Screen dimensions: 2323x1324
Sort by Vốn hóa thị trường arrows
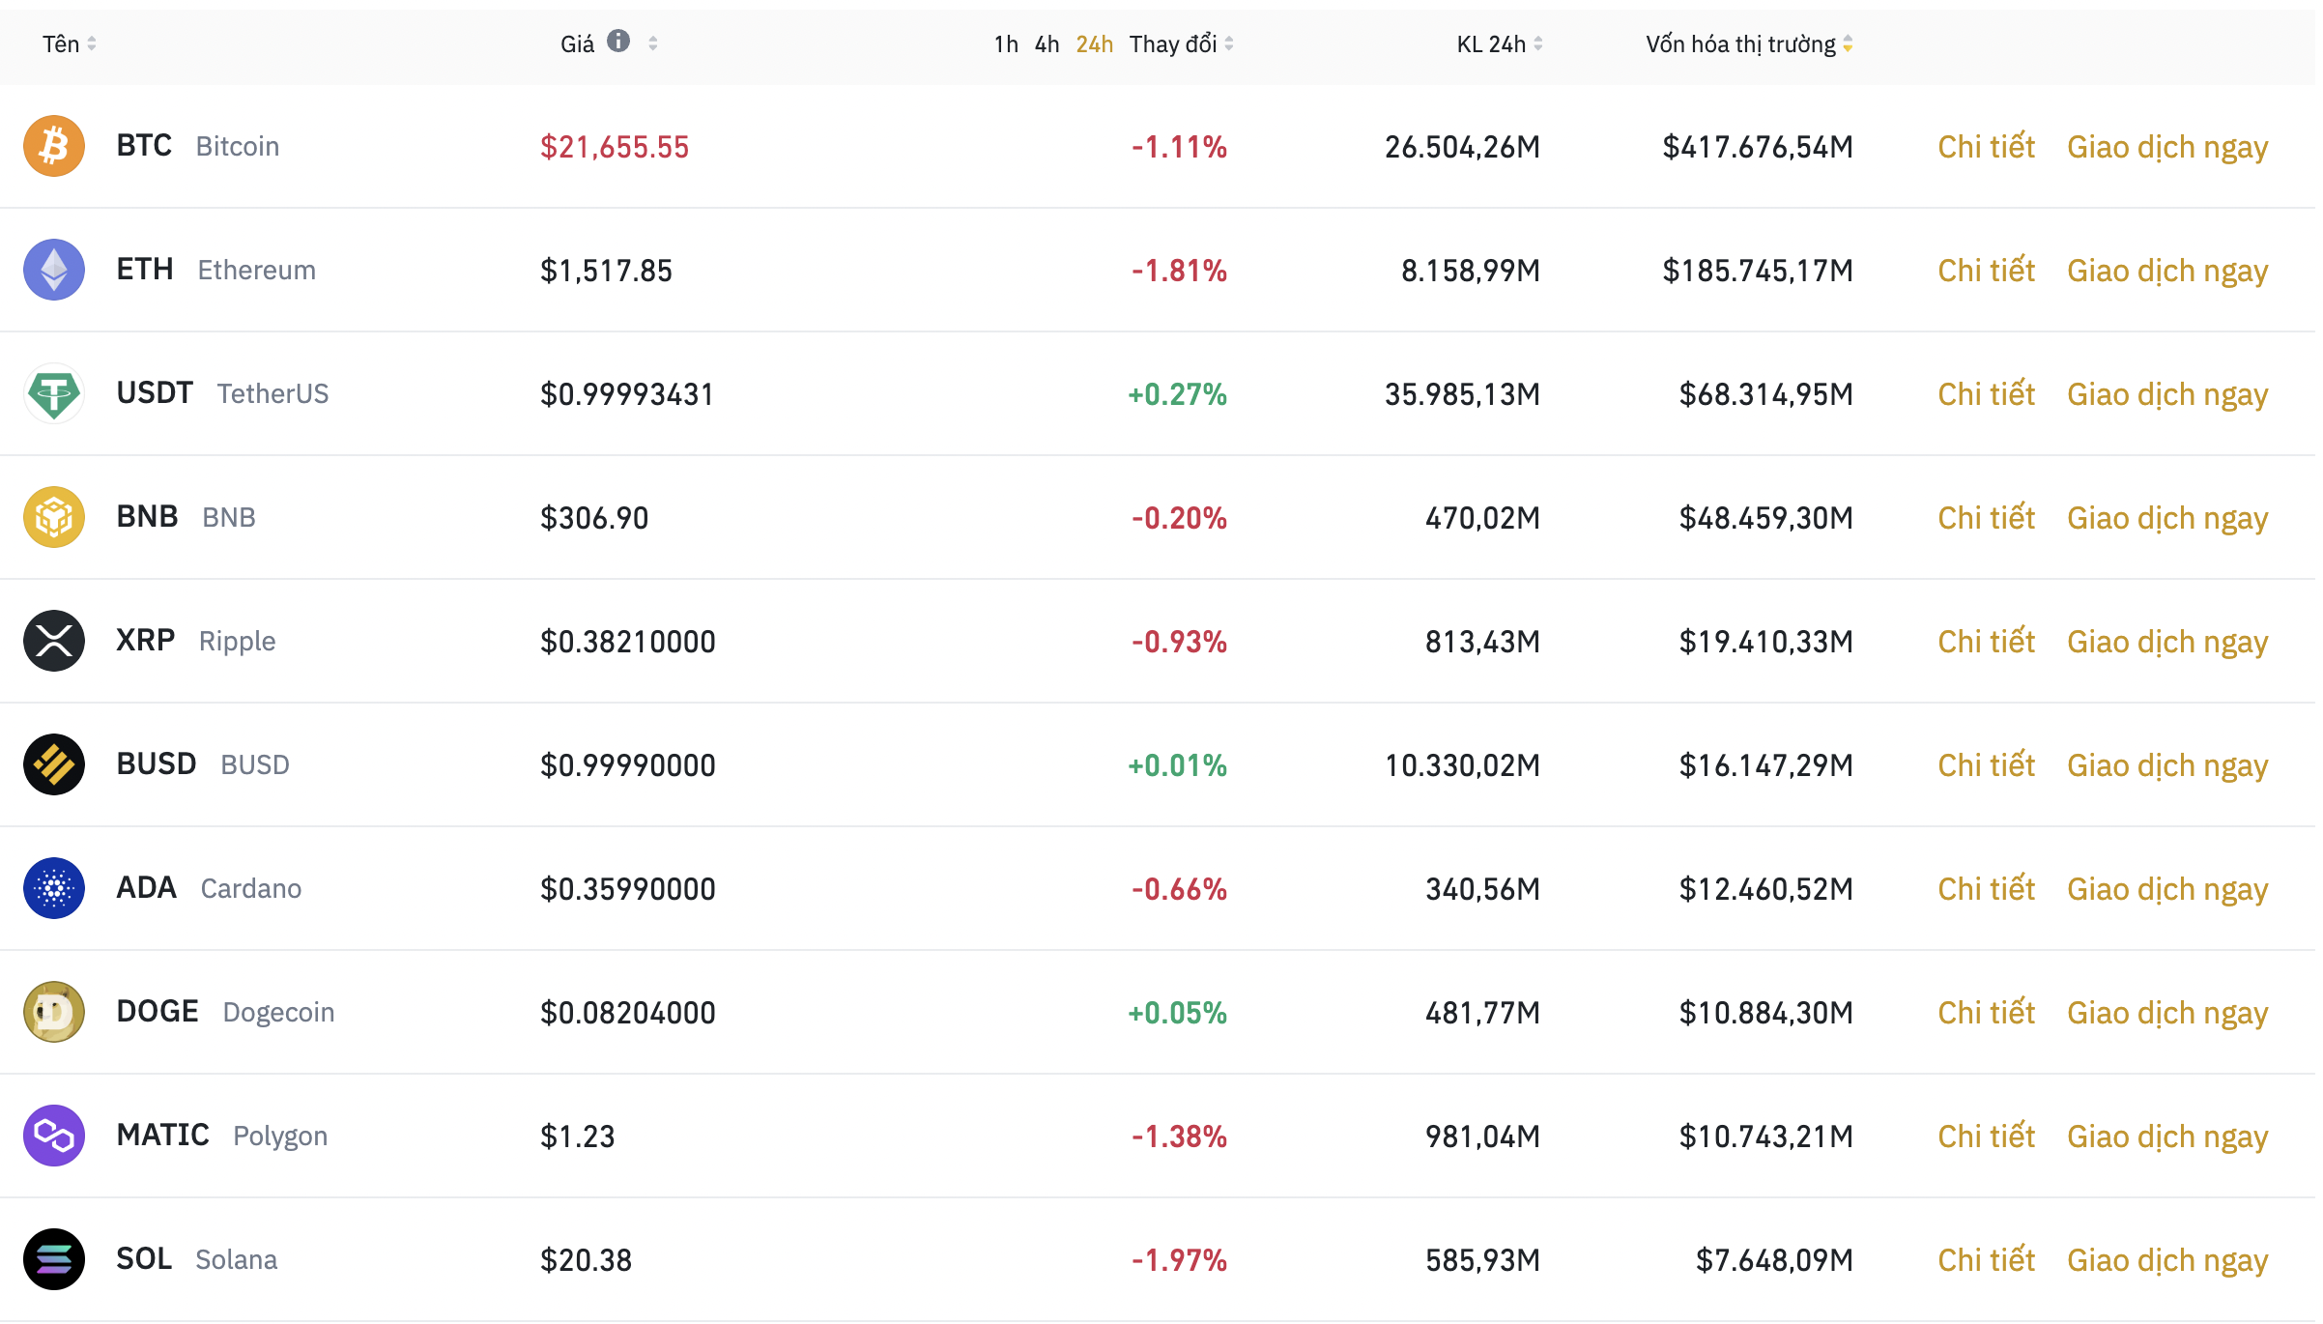point(1848,43)
